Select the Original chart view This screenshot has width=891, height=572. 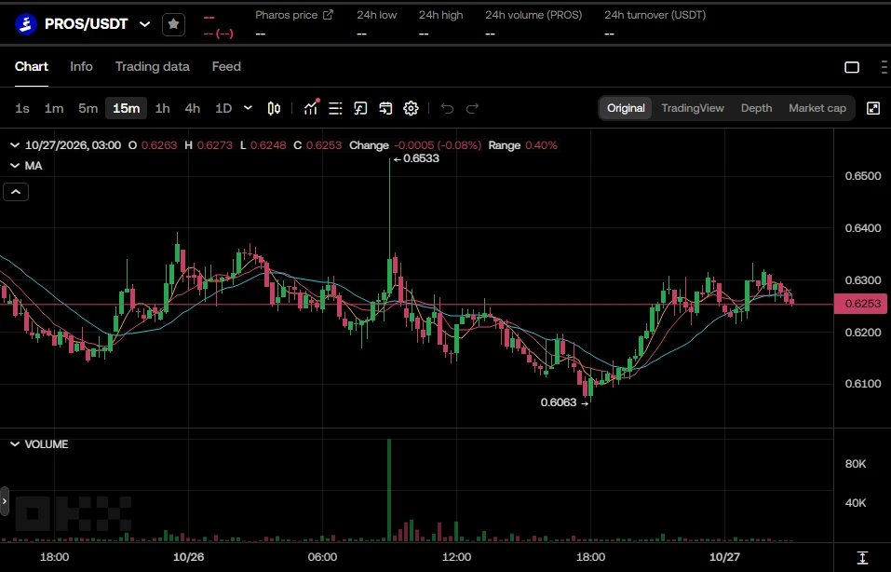click(626, 108)
